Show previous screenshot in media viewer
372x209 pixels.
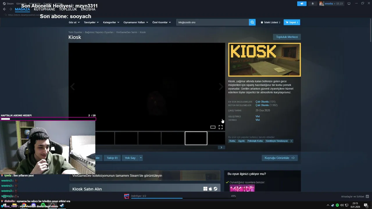(72, 87)
